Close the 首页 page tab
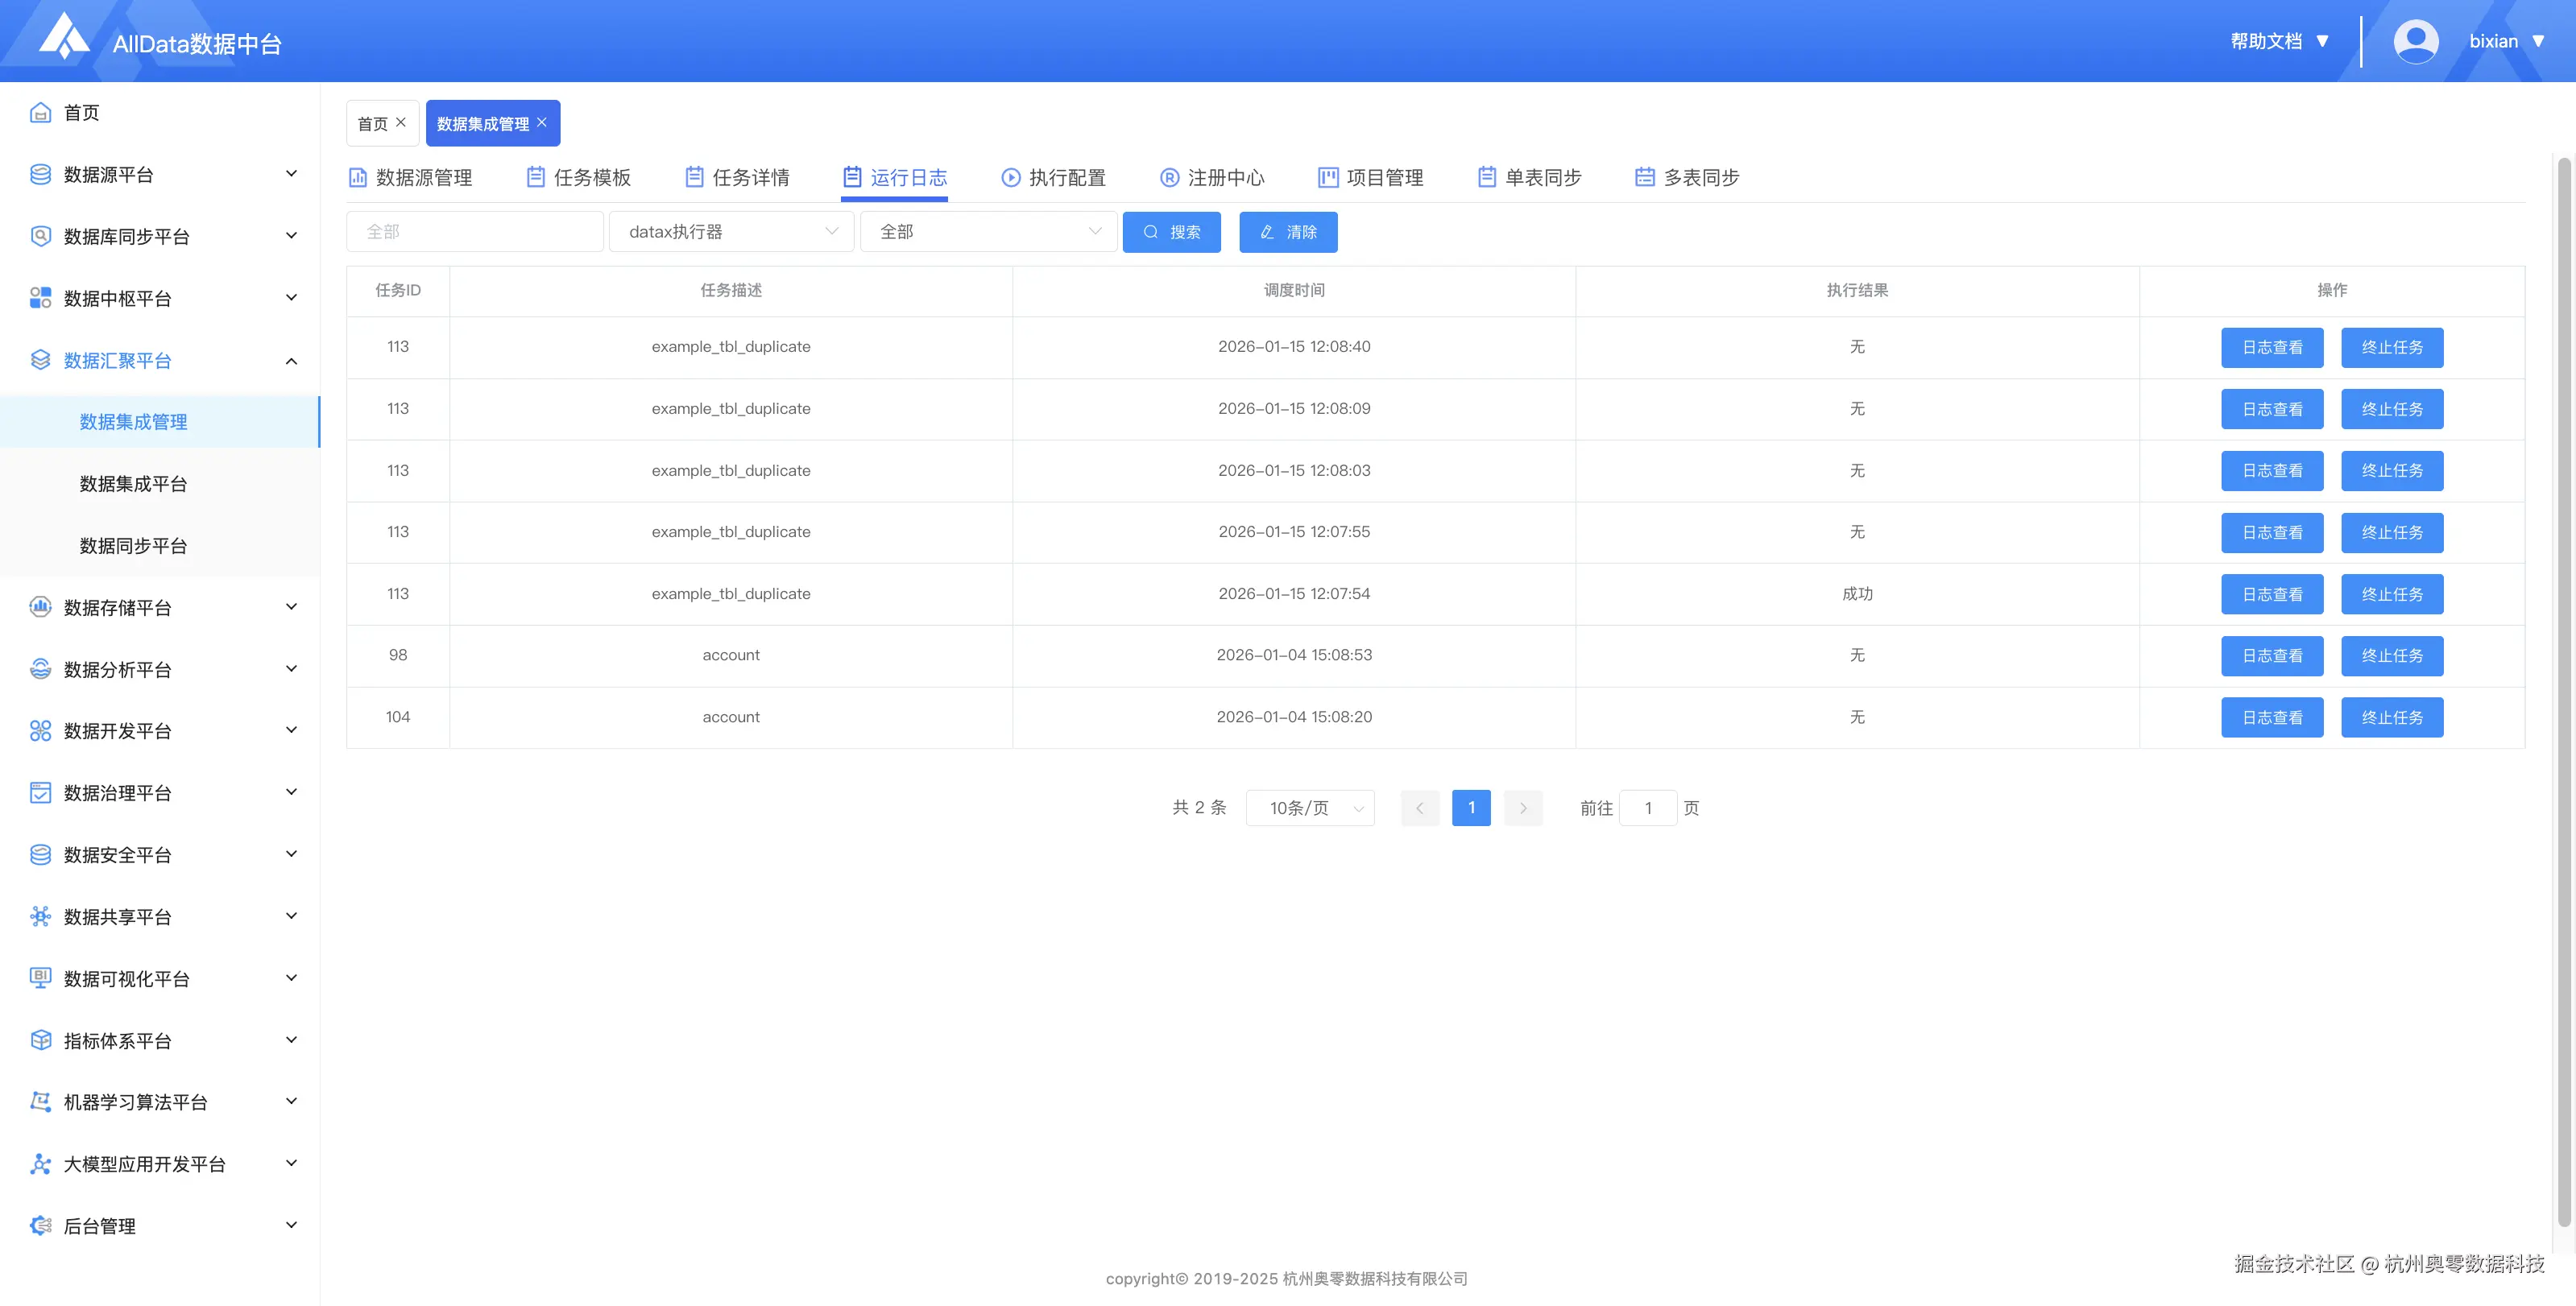Image resolution: width=2576 pixels, height=1306 pixels. (x=401, y=122)
